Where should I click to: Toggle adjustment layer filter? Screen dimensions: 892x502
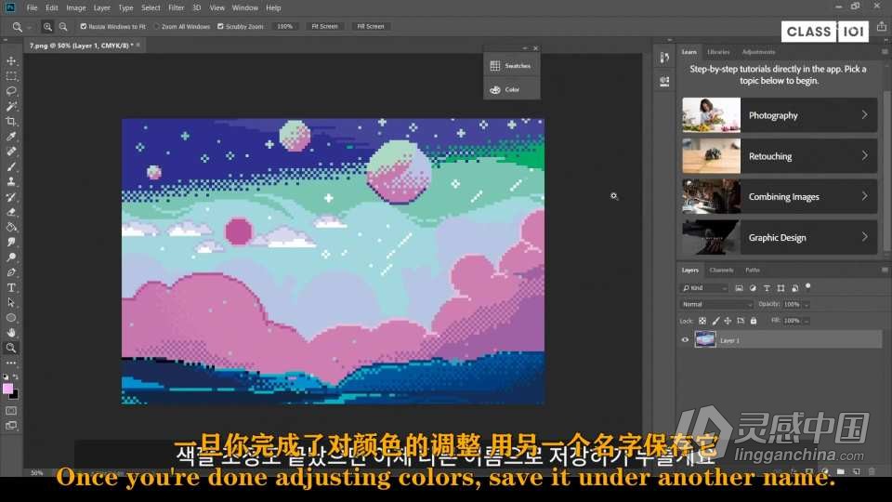click(x=753, y=288)
